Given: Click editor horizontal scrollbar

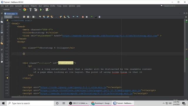Looking at the screenshot, I should (70, 97).
